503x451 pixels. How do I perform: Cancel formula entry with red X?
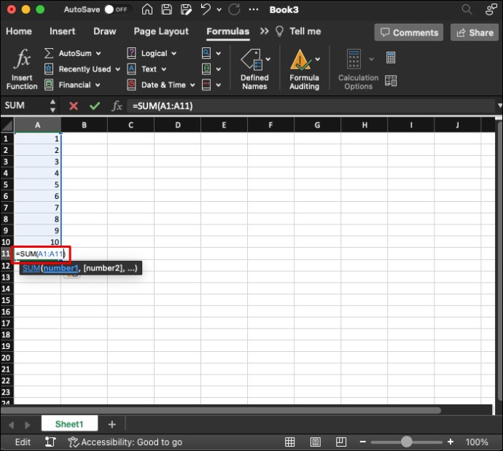point(74,106)
